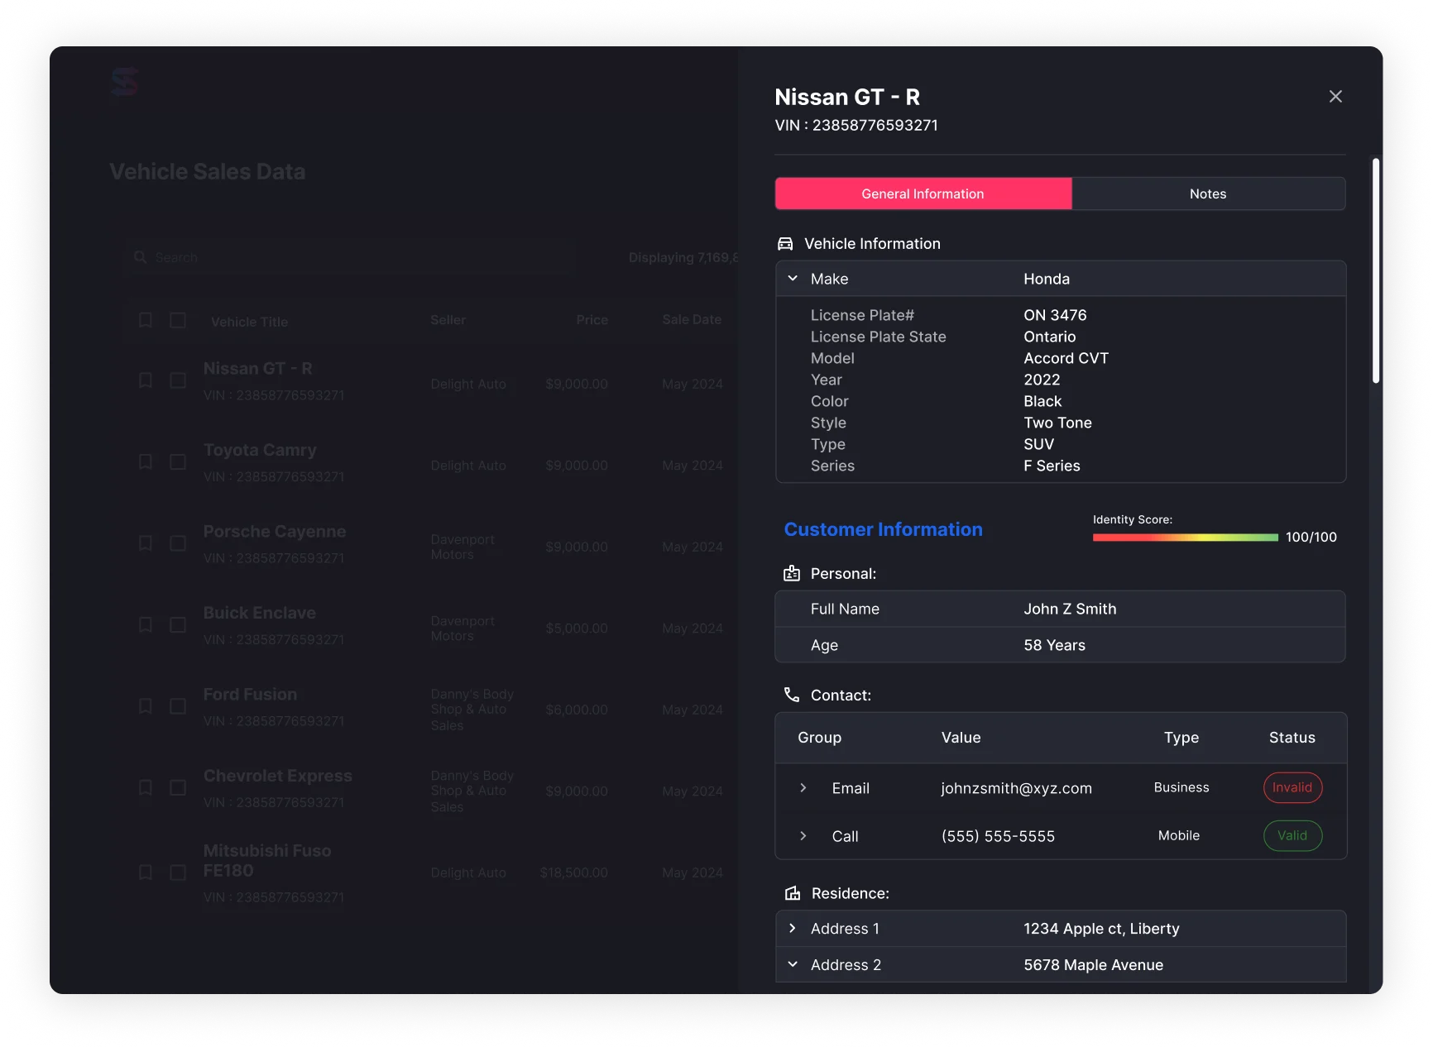1433x1047 pixels.
Task: Expand the Email contact row
Action: 803,788
